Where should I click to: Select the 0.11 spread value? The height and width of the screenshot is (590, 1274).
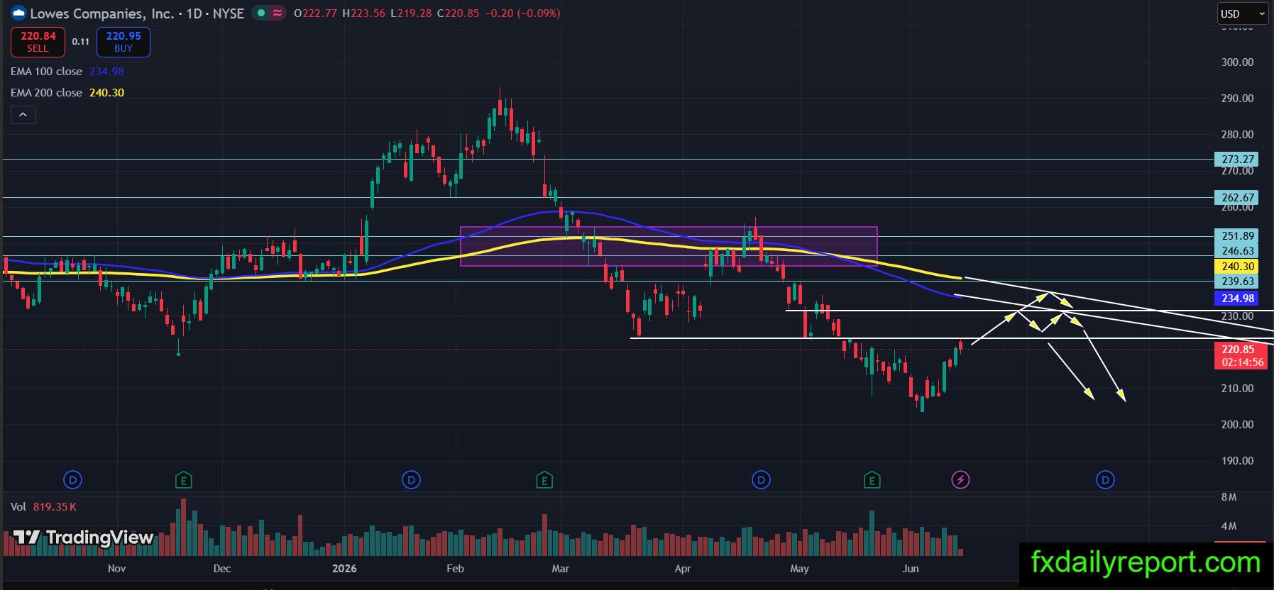[81, 42]
